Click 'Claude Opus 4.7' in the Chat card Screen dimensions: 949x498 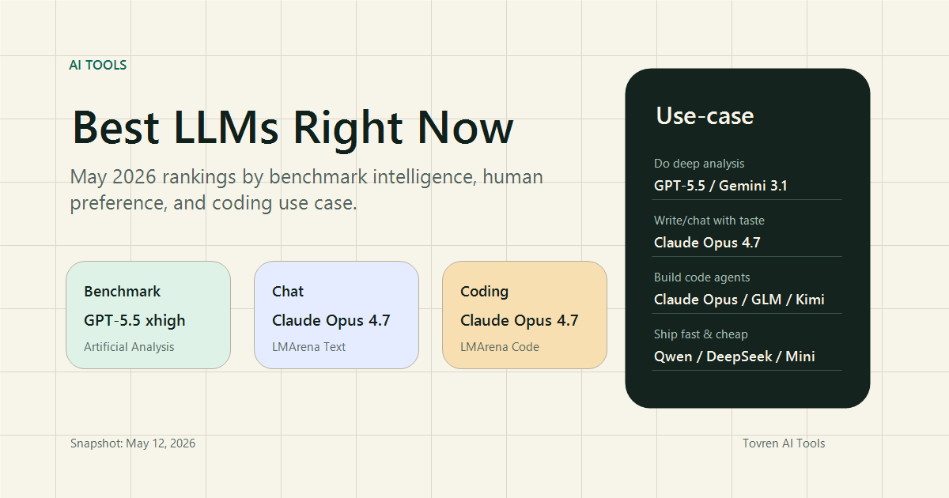(331, 320)
